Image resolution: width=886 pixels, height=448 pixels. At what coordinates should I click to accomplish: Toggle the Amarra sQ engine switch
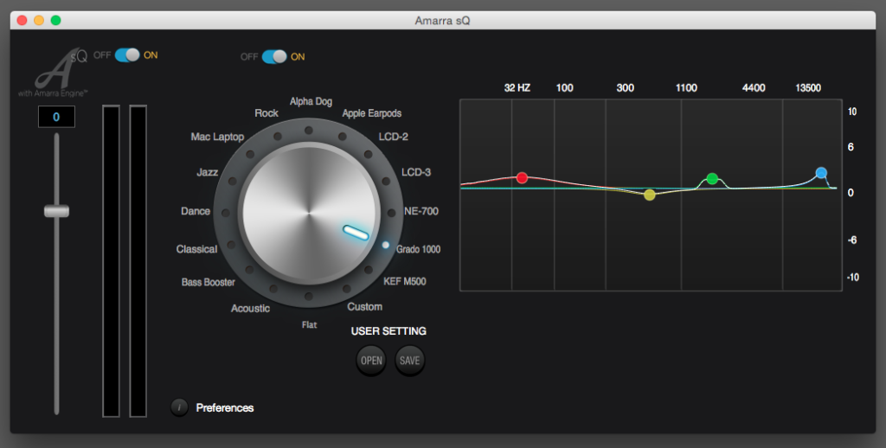(x=127, y=54)
